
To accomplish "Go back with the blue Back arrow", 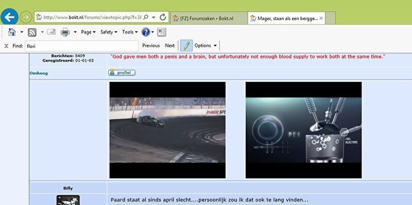I will click(x=9, y=17).
